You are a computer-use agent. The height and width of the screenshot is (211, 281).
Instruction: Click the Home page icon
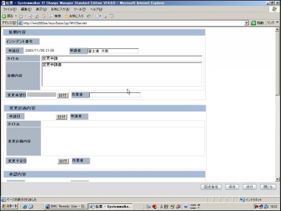tap(43, 16)
